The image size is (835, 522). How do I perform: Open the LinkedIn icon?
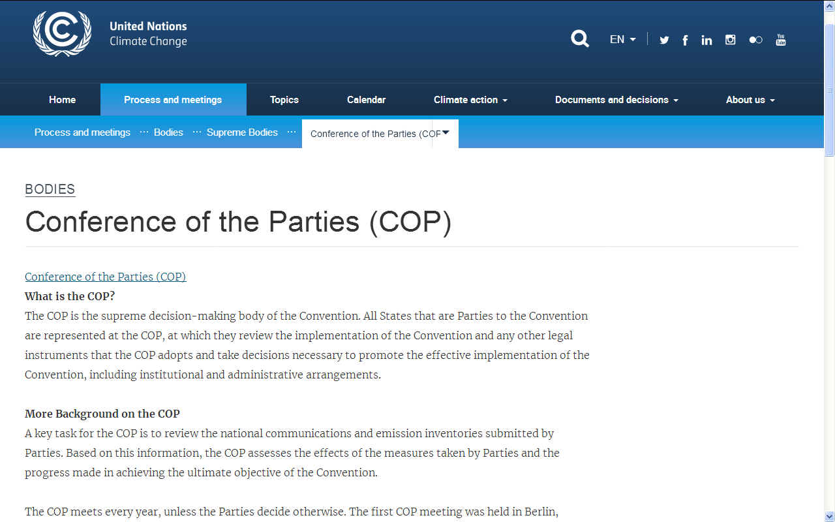tap(706, 40)
